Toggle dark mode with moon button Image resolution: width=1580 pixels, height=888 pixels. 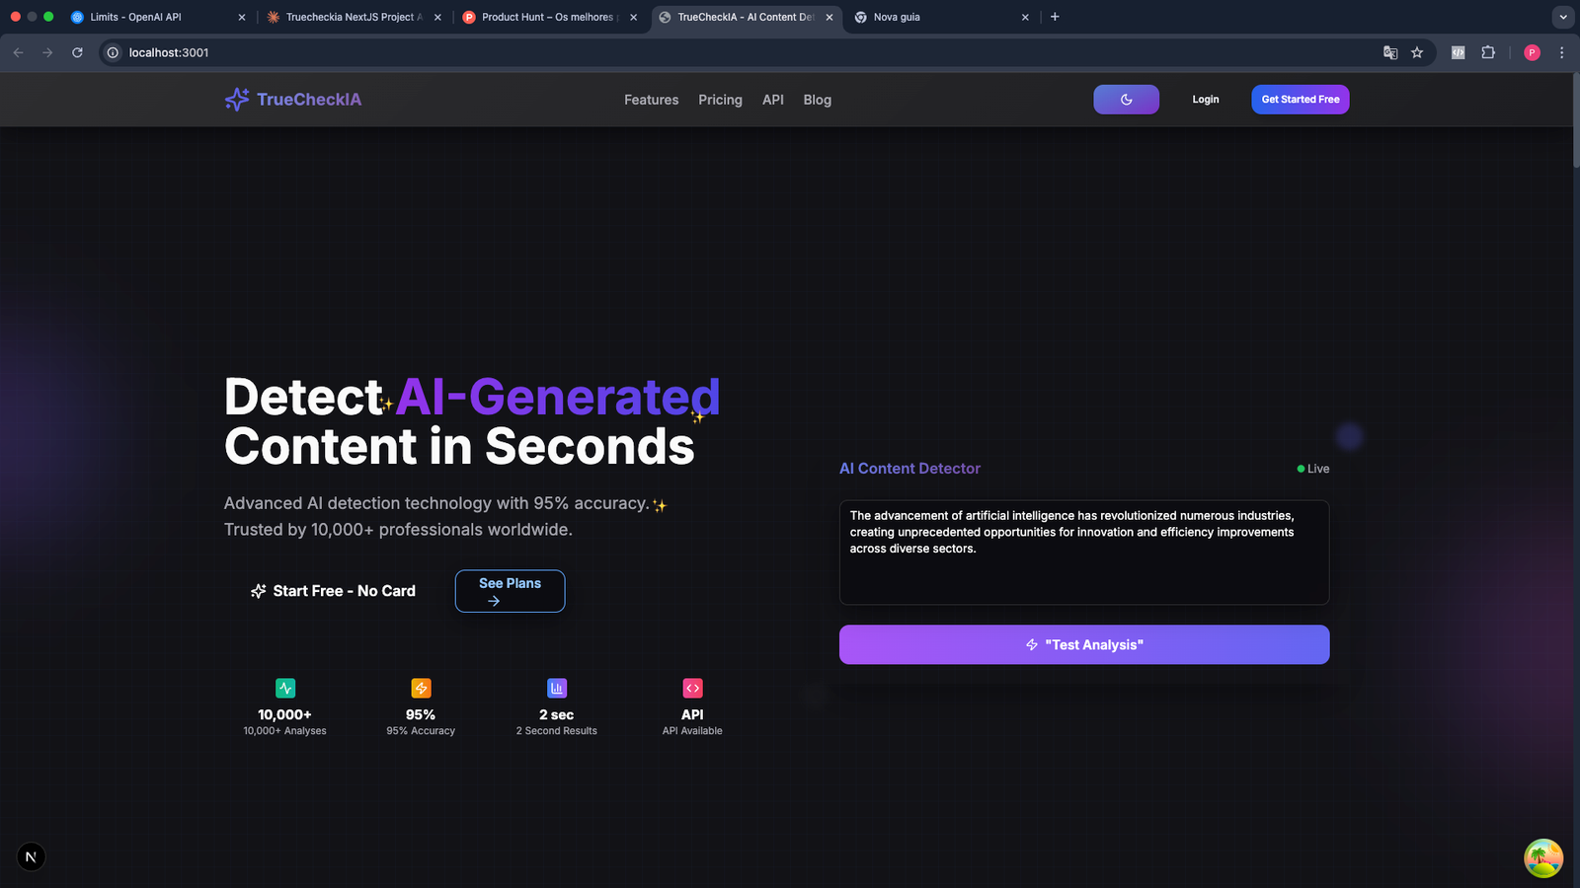point(1126,100)
